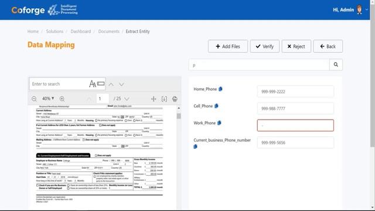Click the document viewer scrollbar thumb
The height and width of the screenshot is (211, 375).
pos(179,116)
